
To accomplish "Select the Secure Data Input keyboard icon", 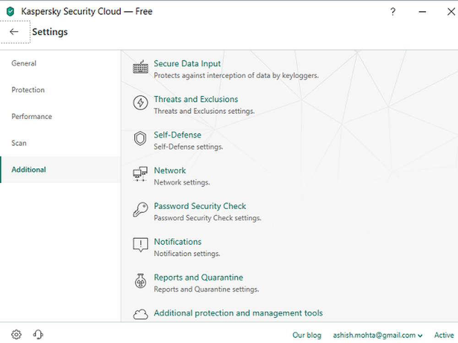I will point(140,68).
